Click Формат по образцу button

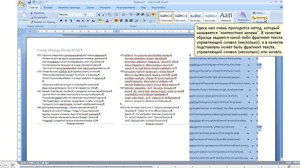(x=43, y=22)
